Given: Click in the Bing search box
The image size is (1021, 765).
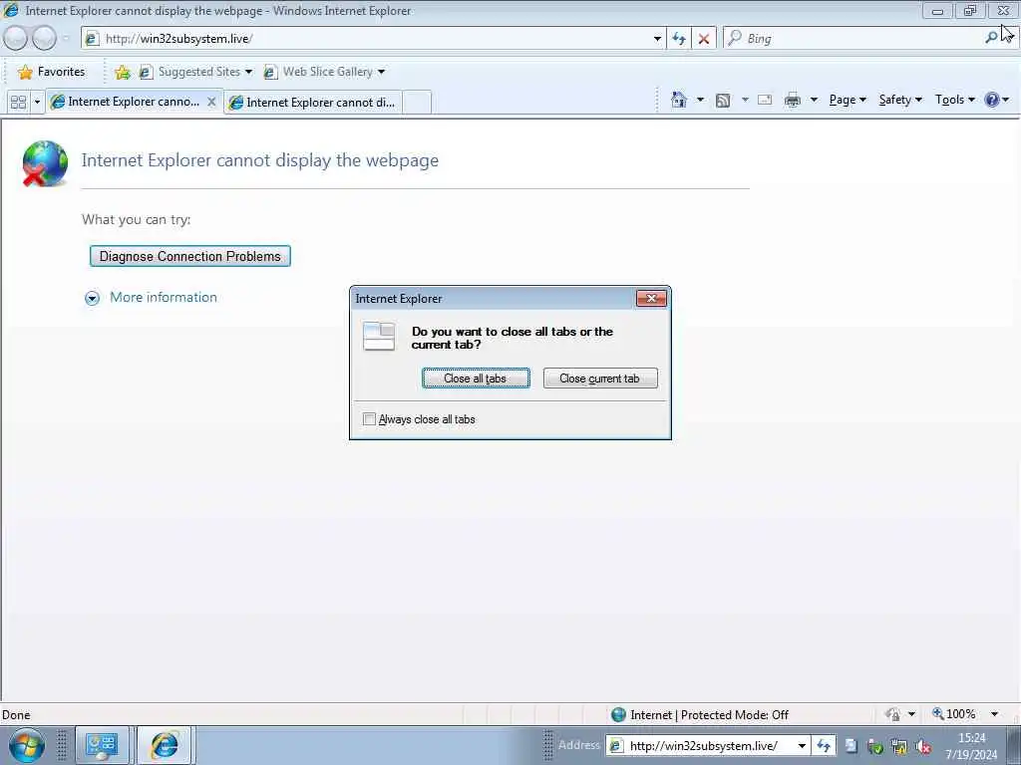Looking at the screenshot, I should pyautogui.click(x=853, y=39).
